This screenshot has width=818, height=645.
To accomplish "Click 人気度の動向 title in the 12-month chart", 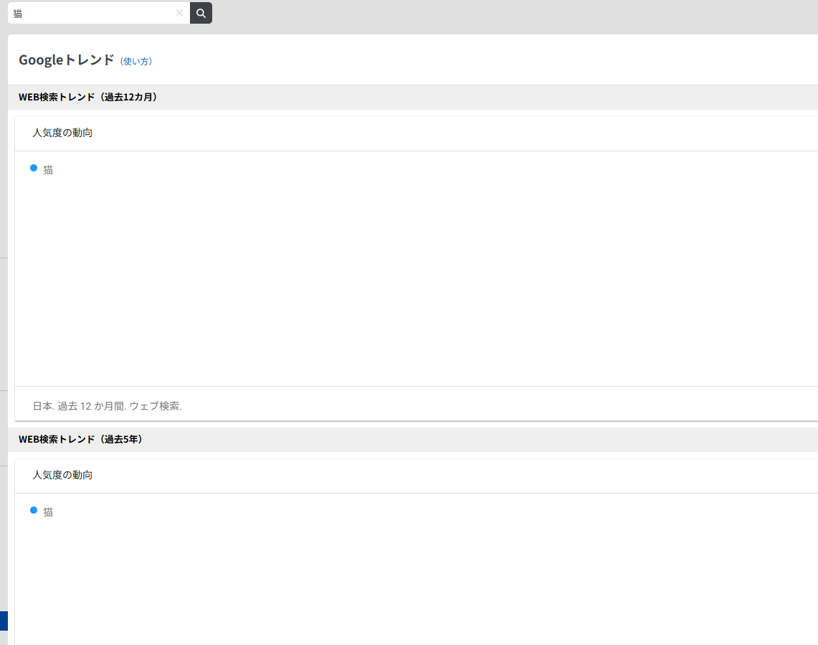I will tap(62, 133).
